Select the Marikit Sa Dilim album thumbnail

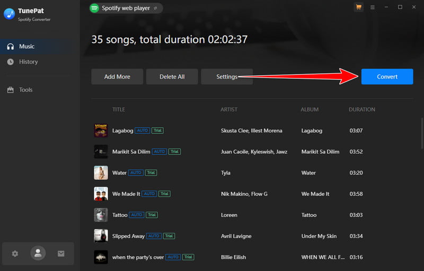[101, 152]
